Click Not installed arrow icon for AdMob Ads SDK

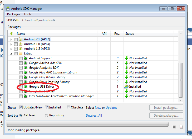pyautogui.click(x=126, y=63)
